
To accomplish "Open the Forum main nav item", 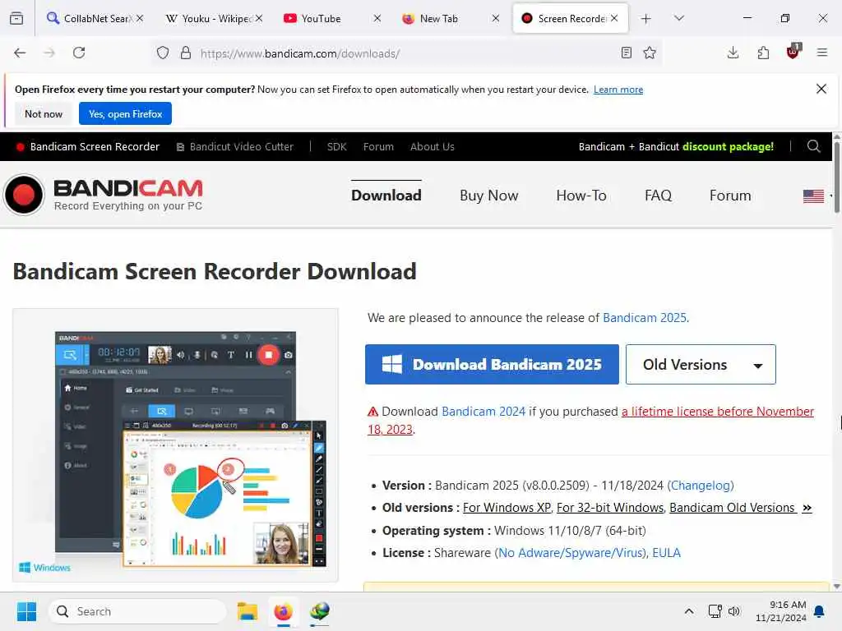I will tap(730, 196).
